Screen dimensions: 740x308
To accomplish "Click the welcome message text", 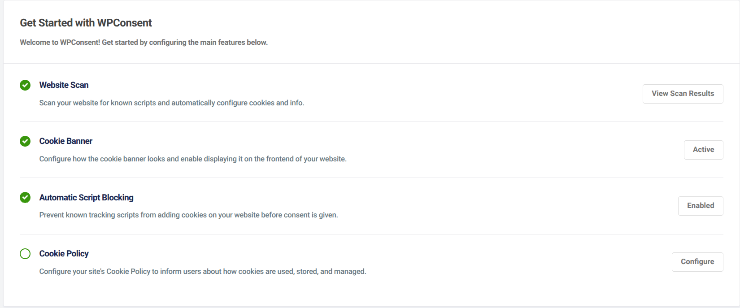I will pyautogui.click(x=144, y=42).
